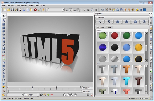154x101 pixels.
Task: Select the 3D text tool A
Action: coord(4,20)
